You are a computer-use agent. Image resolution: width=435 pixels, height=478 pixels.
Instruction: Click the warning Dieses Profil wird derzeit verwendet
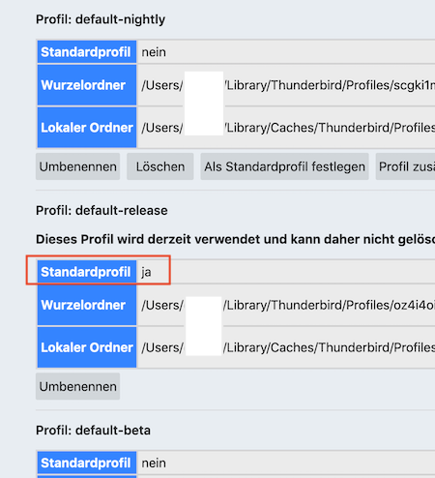coord(235,239)
